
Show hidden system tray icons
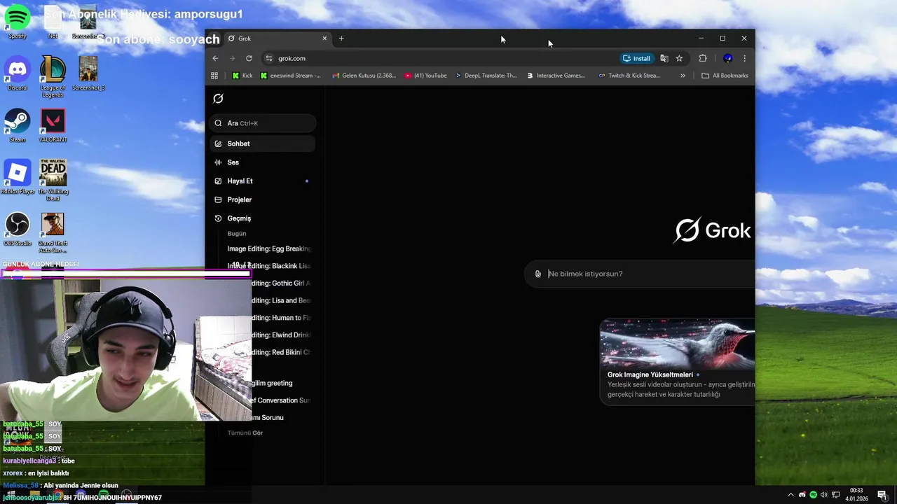pos(791,495)
